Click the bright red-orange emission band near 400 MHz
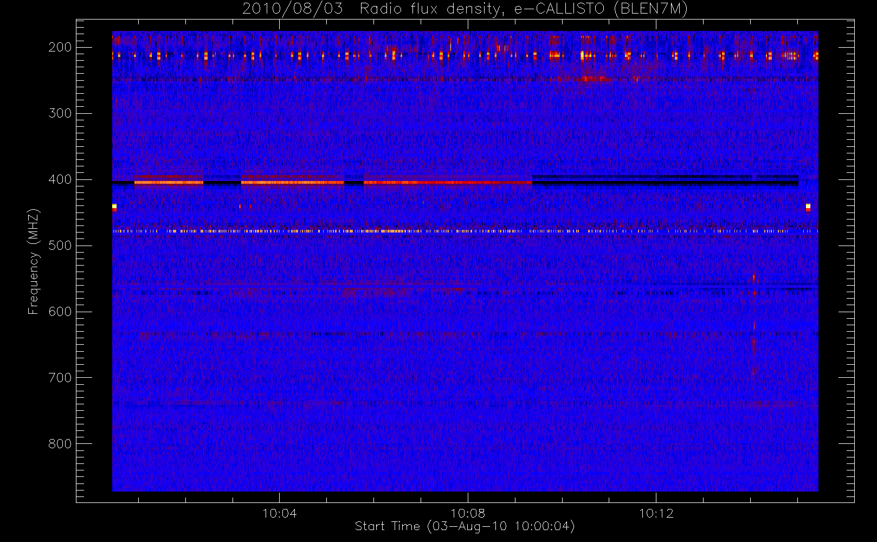The width and height of the screenshot is (877, 542). coord(333,182)
